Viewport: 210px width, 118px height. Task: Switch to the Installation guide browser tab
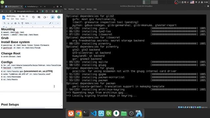click(x=33, y=7)
